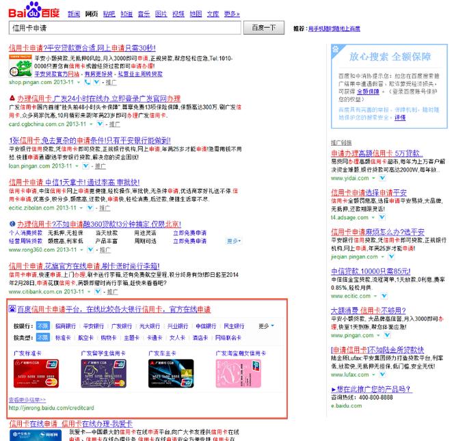This screenshot has width=465, height=441.
Task: Open the dropdown arrow after www.rong360.com 2013-11
Action: tap(81, 250)
